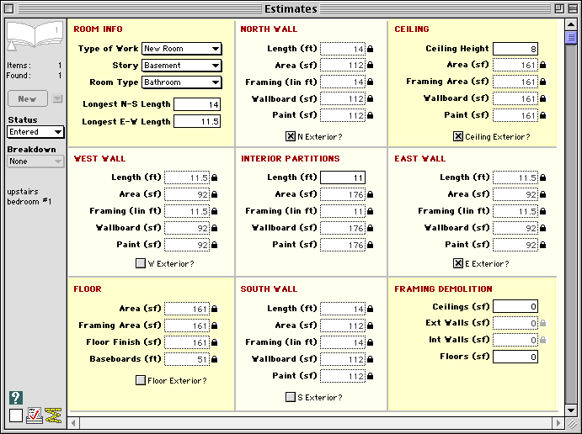Image resolution: width=582 pixels, height=434 pixels.
Task: Open the Room Type dropdown
Action: (182, 82)
